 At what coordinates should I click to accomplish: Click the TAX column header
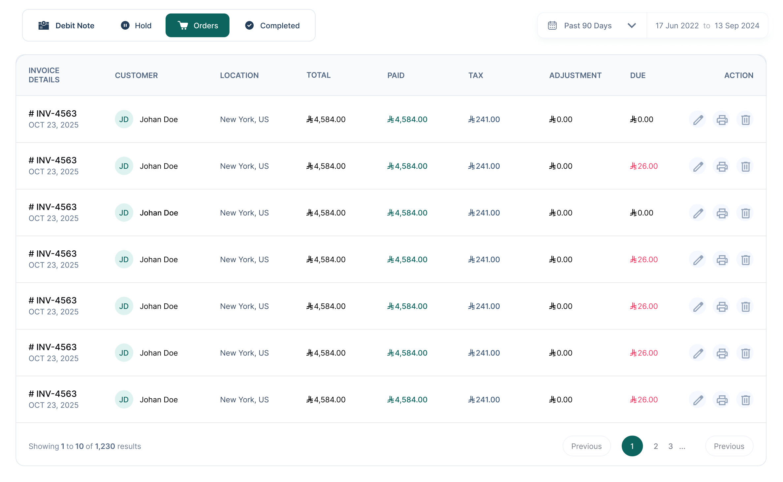pyautogui.click(x=476, y=75)
